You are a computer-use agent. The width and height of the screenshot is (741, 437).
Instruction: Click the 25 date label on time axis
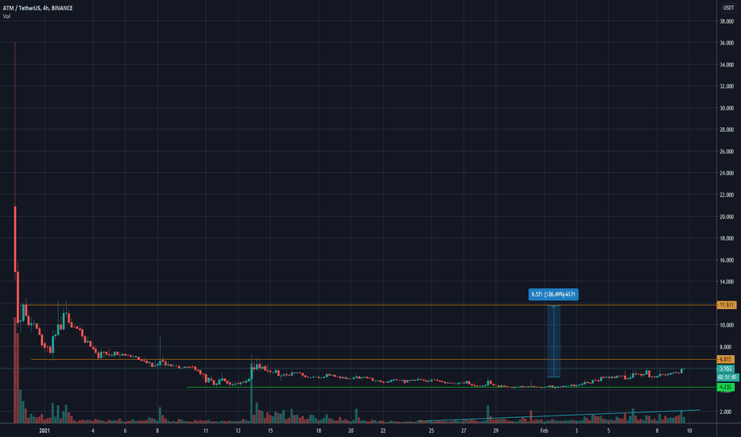click(x=431, y=431)
